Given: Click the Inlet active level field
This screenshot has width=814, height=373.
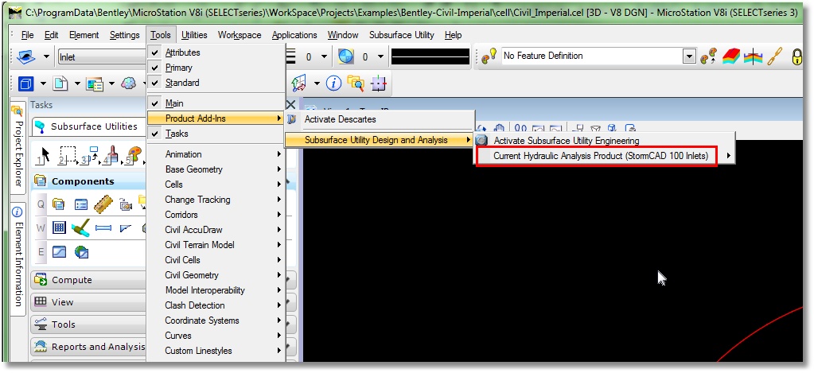Looking at the screenshot, I should tap(103, 56).
